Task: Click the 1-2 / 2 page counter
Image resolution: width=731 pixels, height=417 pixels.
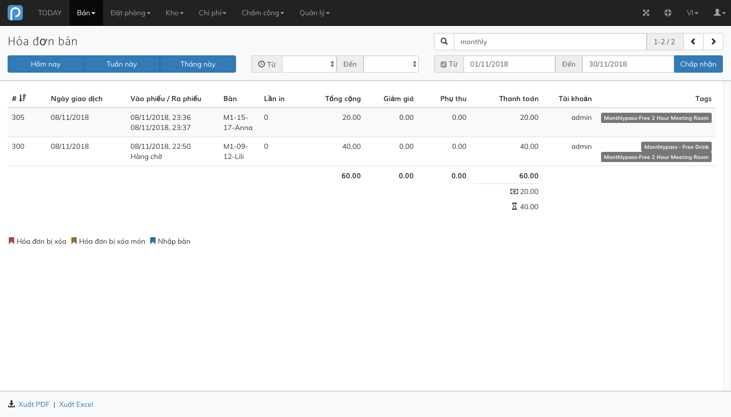Action: coord(664,42)
